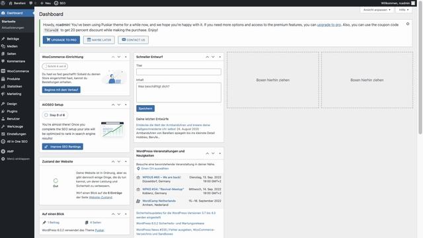Image resolution: width=423 pixels, height=238 pixels.
Task: Toggle the AIOSEO Setup panel
Action: pyautogui.click(x=126, y=104)
